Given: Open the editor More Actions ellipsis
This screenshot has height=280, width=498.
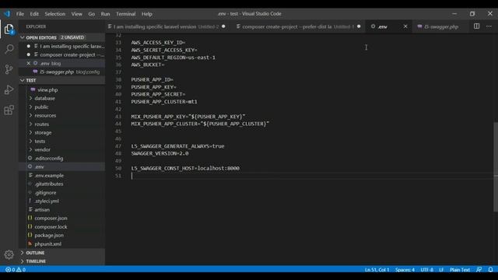Looking at the screenshot, I should pyautogui.click(x=489, y=26).
